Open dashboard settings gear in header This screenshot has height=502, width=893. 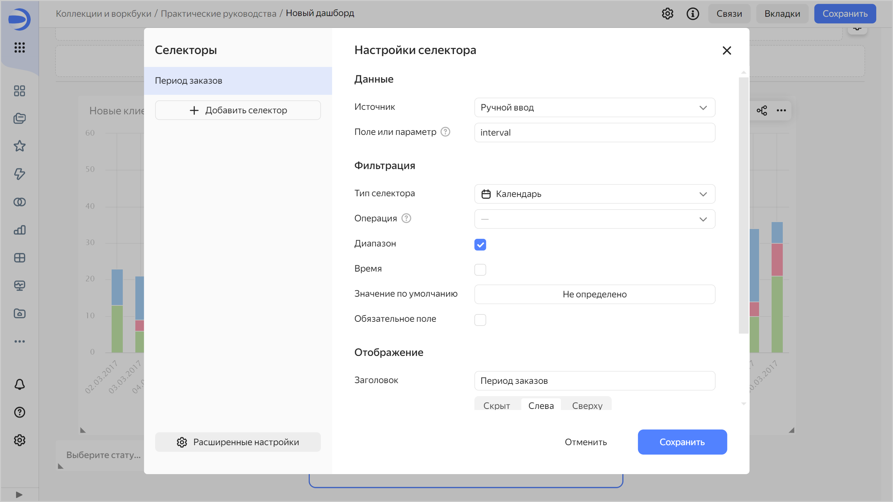[667, 14]
